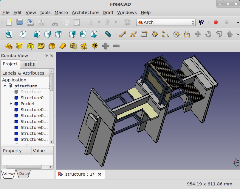Close the structure : 1 document tab
Viewport: 240px width, 189px height.
click(x=100, y=174)
